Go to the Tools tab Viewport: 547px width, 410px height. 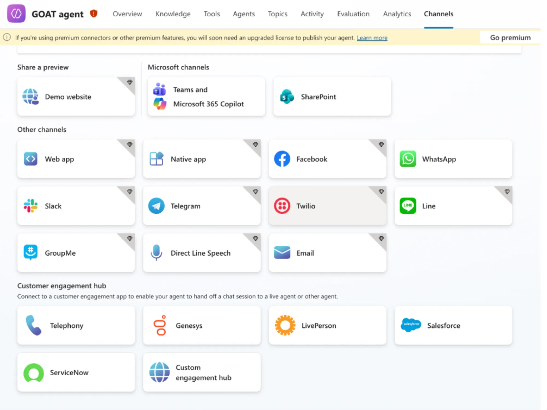(212, 14)
